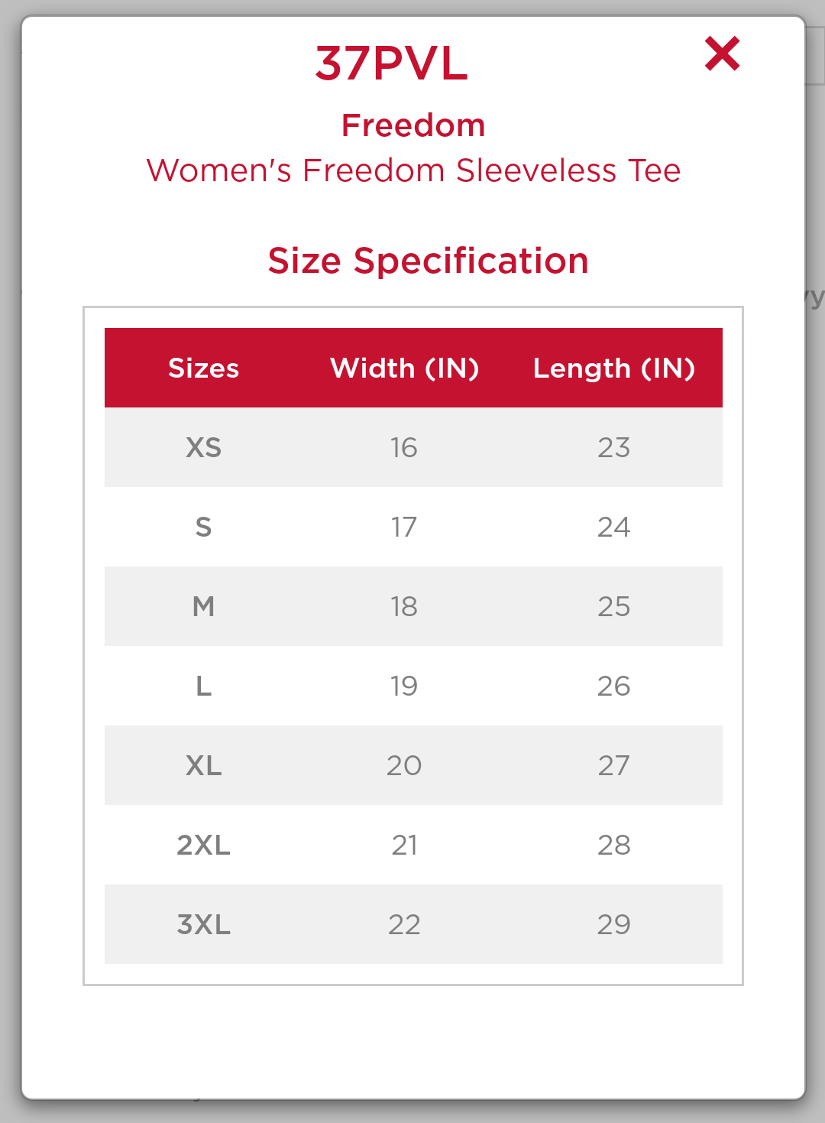Close the size specification popup
Screen dimensions: 825x1123
pyautogui.click(x=722, y=54)
